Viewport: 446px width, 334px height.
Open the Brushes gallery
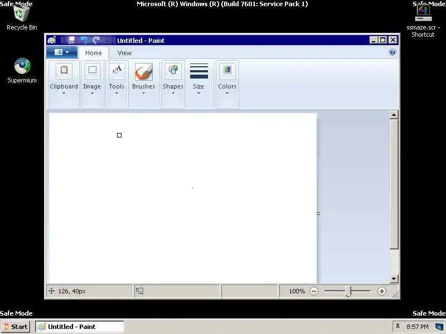pos(144,84)
